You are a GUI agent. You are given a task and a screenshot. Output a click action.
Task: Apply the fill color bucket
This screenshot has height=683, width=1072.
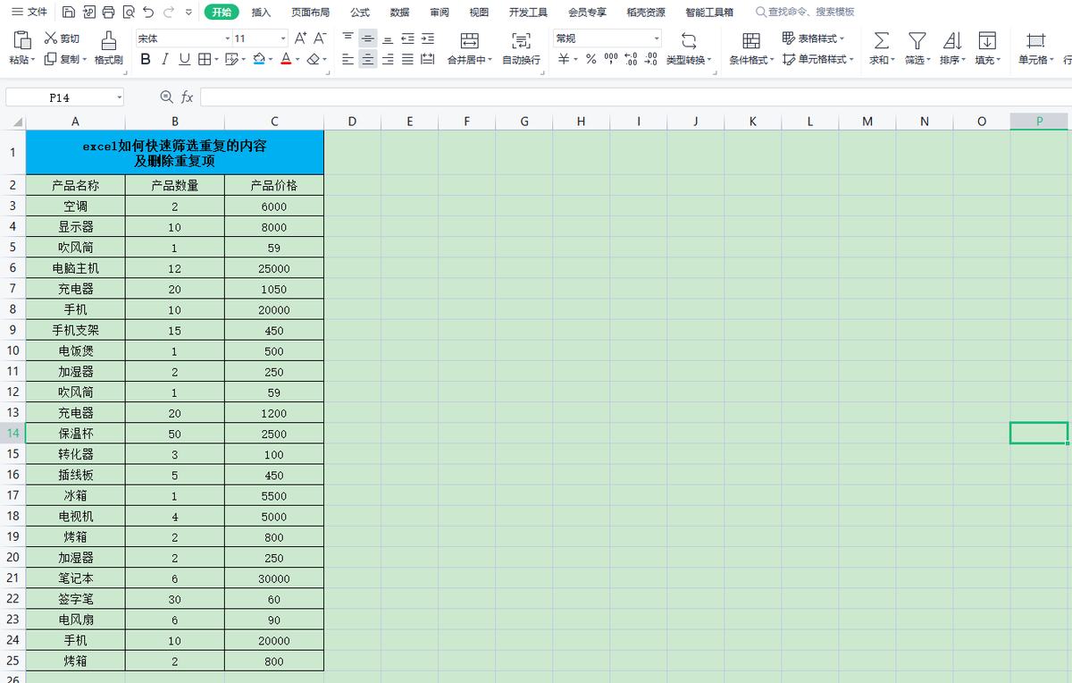(x=259, y=59)
